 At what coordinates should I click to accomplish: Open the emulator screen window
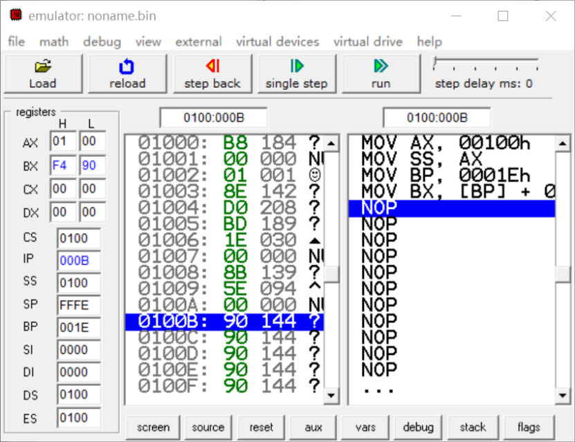[153, 427]
